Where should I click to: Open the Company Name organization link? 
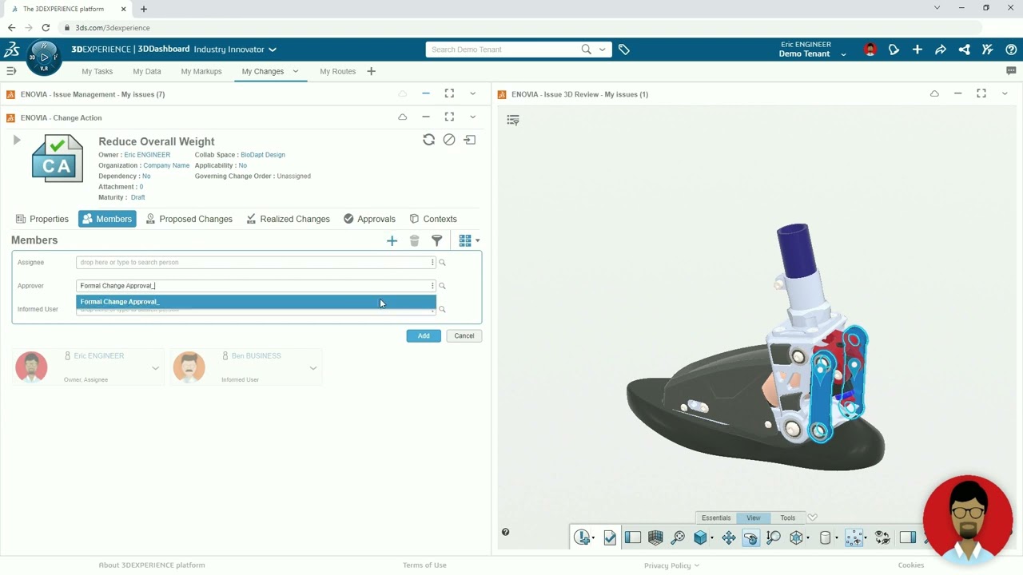click(166, 165)
